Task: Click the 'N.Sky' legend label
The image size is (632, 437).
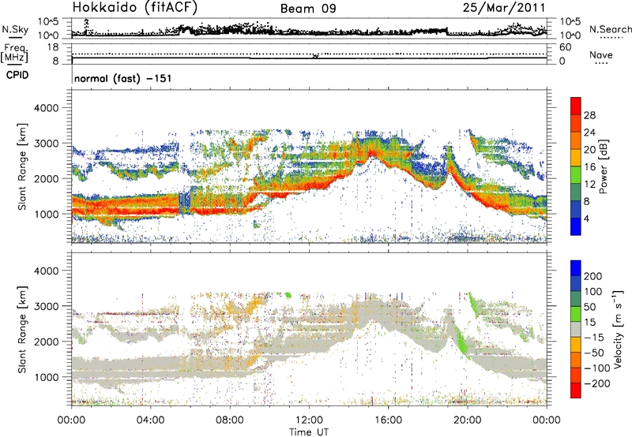Action: (x=15, y=29)
